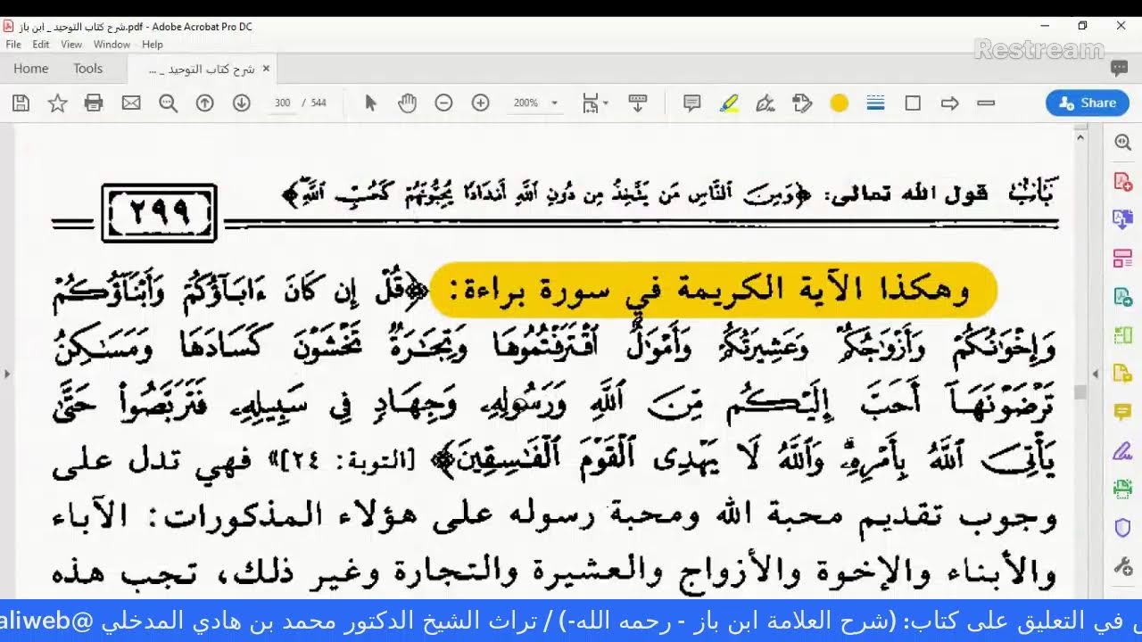The image size is (1142, 642).
Task: Open the View menu
Action: pos(71,45)
